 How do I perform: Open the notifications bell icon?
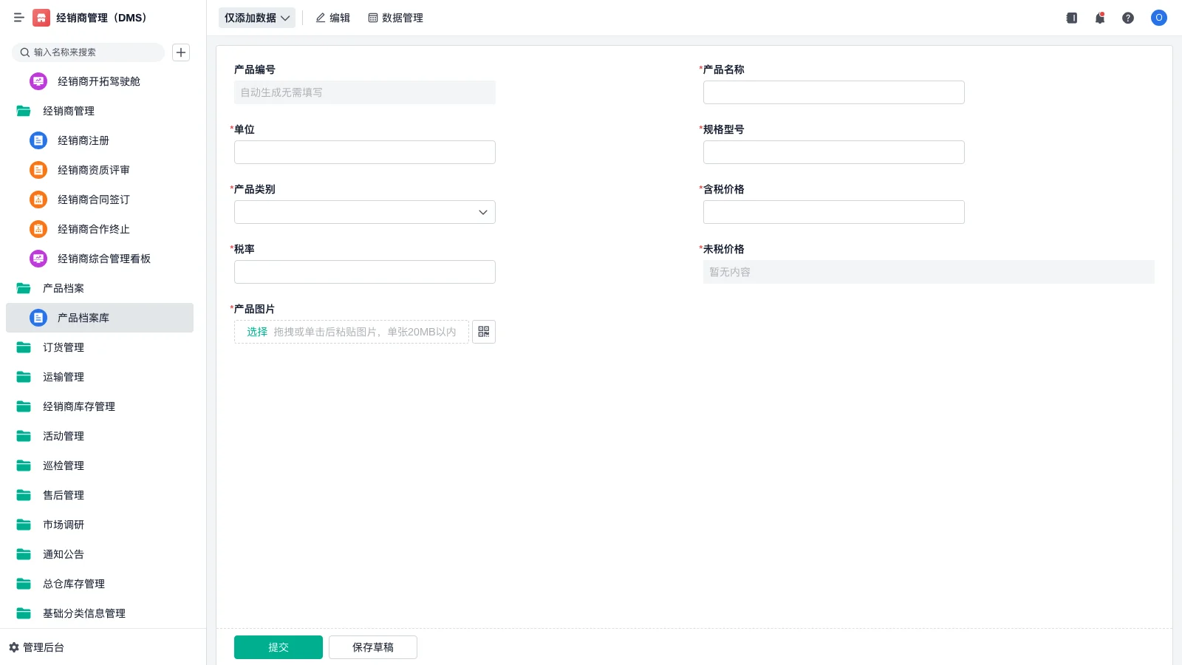coord(1099,18)
